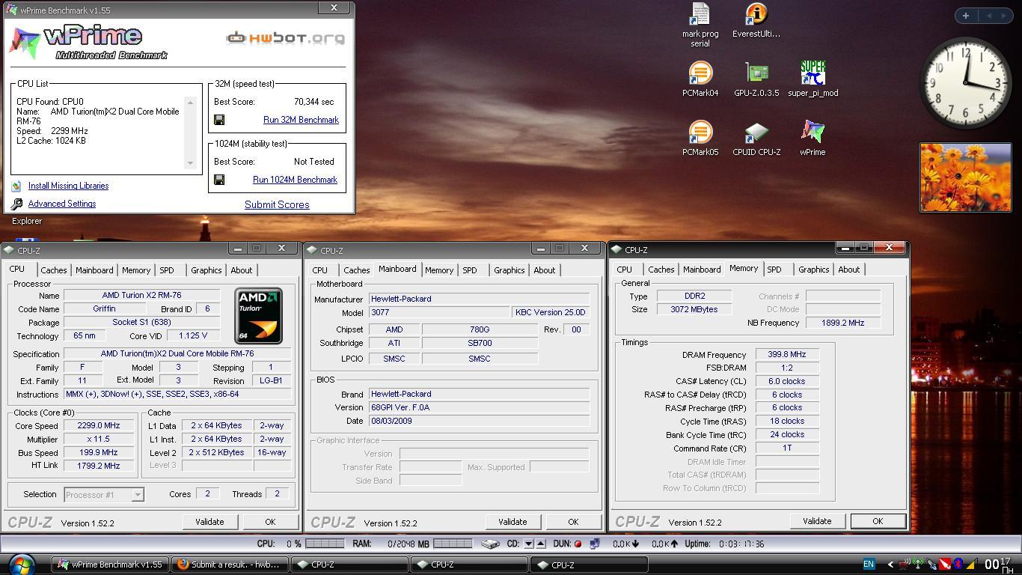The width and height of the screenshot is (1022, 575).
Task: Click hard drive icon in status bar
Action: (x=491, y=544)
